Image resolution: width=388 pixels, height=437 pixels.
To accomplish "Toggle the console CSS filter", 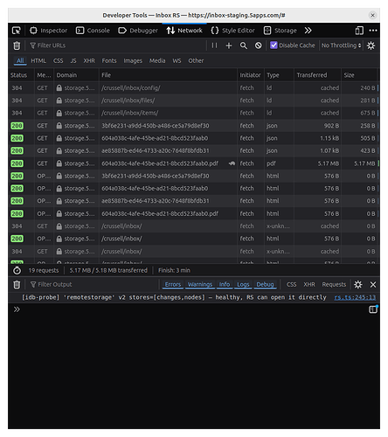I will click(x=291, y=284).
